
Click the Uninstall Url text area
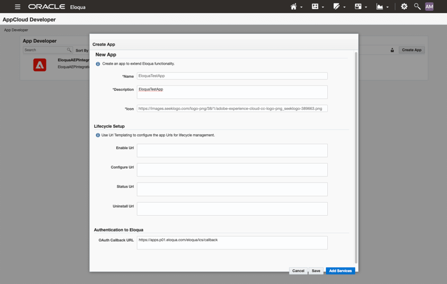click(x=232, y=209)
